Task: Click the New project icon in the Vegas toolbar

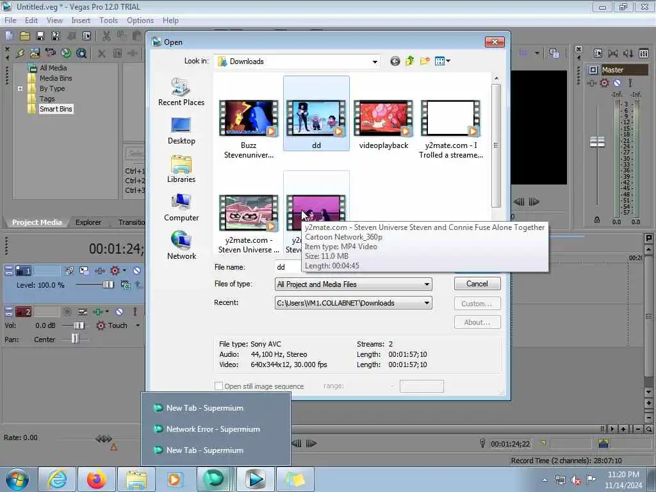Action: tap(9, 36)
